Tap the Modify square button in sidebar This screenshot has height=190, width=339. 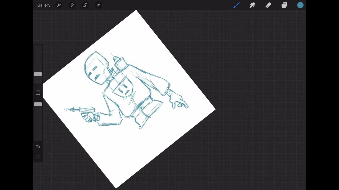tap(38, 93)
